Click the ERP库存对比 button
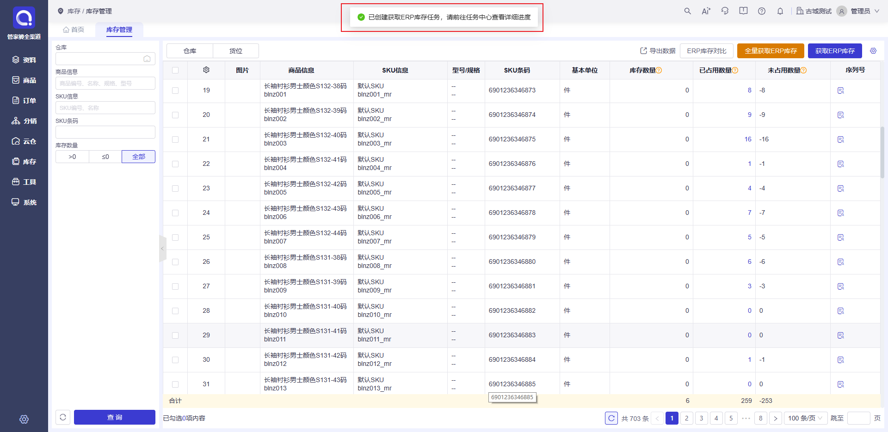This screenshot has width=888, height=432. (x=707, y=51)
